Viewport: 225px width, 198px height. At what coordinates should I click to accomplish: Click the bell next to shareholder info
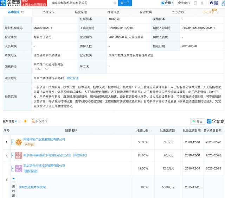point(25,121)
